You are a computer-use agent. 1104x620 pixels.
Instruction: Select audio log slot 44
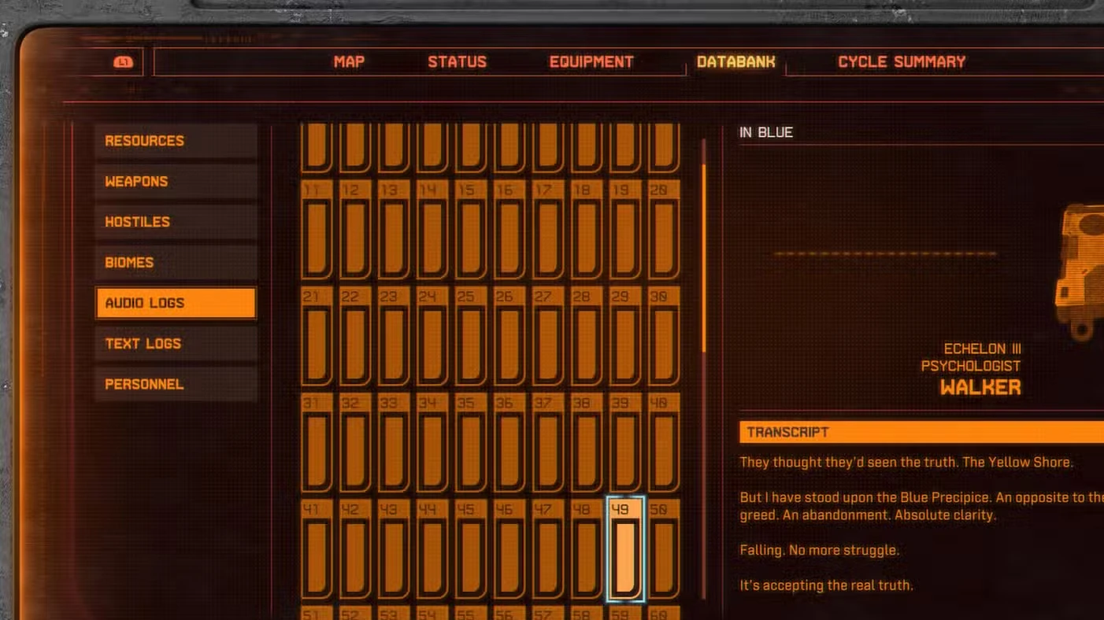[432, 549]
